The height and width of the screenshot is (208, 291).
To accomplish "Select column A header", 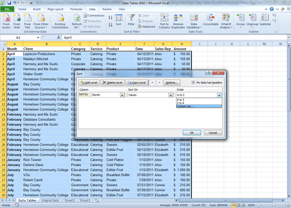I will tap(15, 44).
